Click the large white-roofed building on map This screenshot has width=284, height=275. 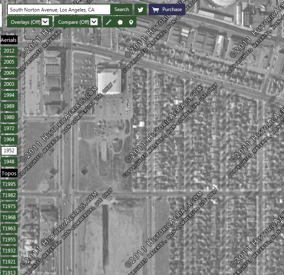[109, 81]
